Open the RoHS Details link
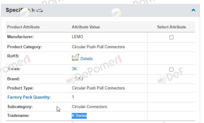Image resolution: width=204 pixels, height=123 pixels. point(86,58)
